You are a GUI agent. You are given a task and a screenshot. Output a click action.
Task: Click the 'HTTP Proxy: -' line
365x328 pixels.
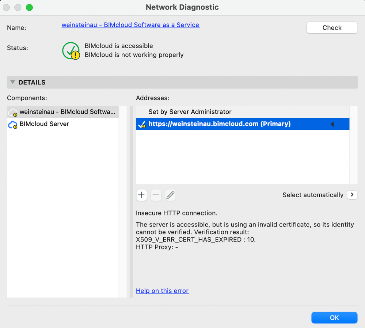(157, 247)
